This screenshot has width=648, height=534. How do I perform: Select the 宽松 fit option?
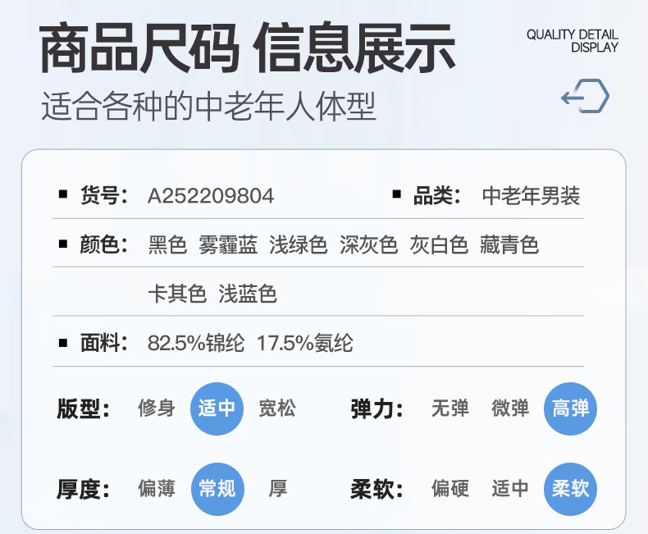click(x=277, y=408)
